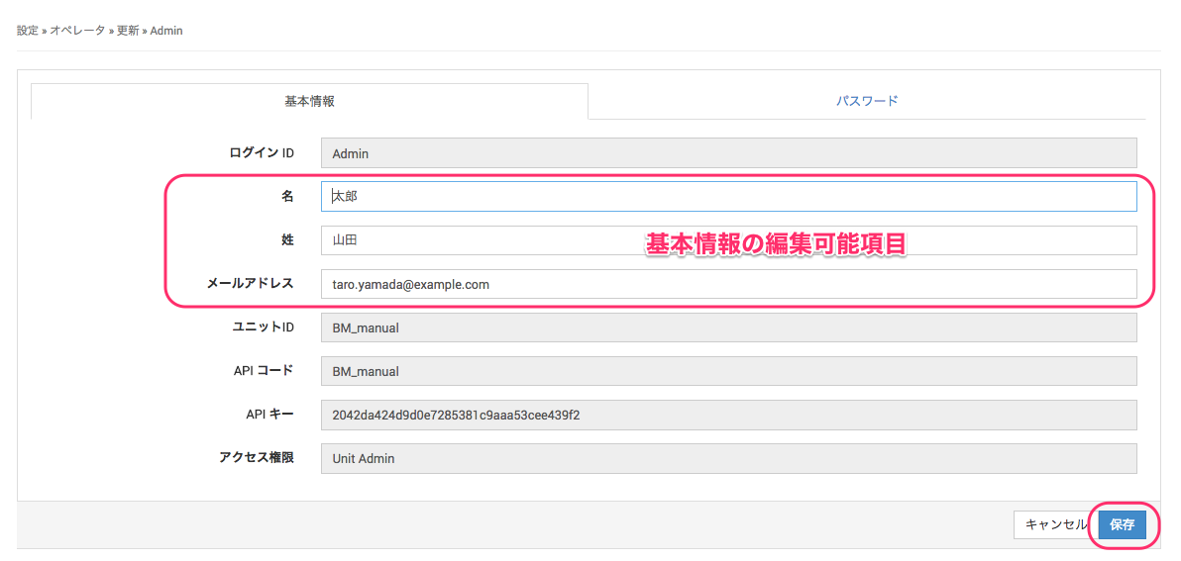Click the アクセス権限 label text
Viewport: 1181px width, 561px height.
pyautogui.click(x=256, y=457)
